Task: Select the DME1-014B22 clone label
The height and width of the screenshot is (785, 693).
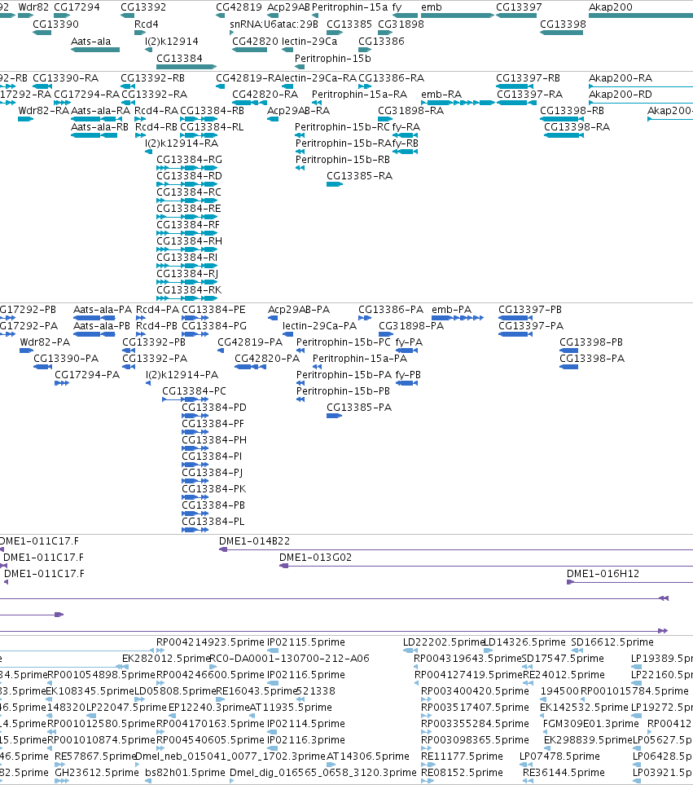Action: click(255, 541)
